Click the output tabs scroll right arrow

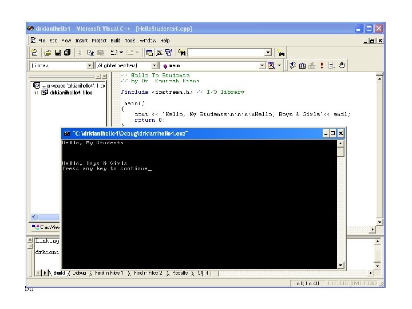pyautogui.click(x=45, y=273)
